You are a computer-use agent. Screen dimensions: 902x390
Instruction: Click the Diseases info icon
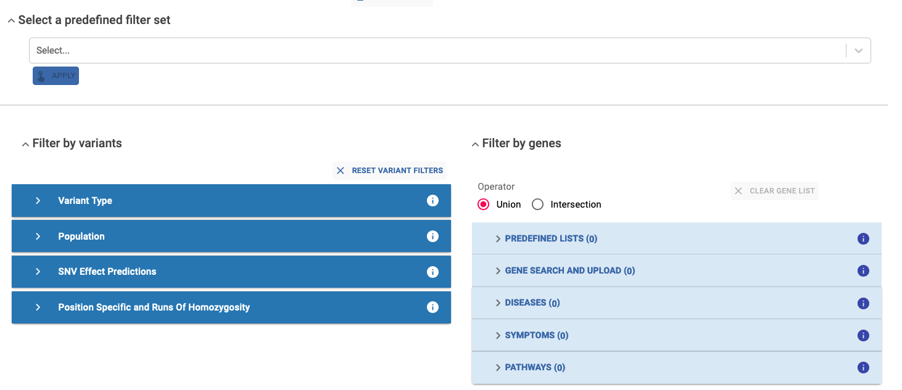pos(863,303)
